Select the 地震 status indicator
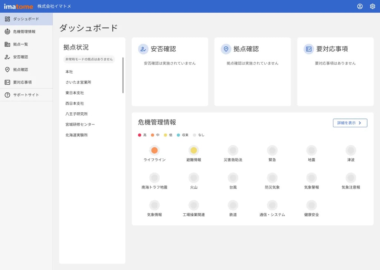 (x=311, y=150)
